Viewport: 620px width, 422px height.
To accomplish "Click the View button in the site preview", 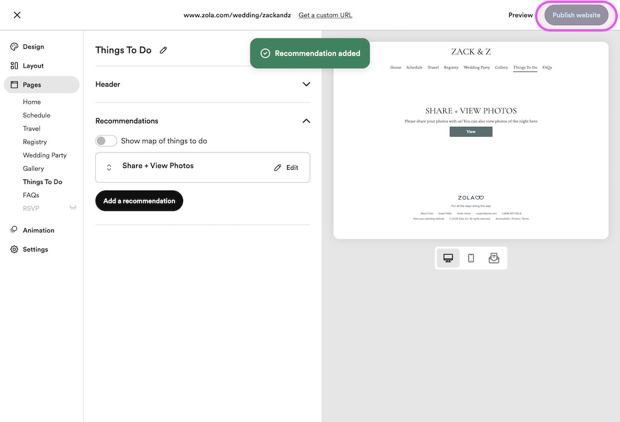I will point(471,131).
